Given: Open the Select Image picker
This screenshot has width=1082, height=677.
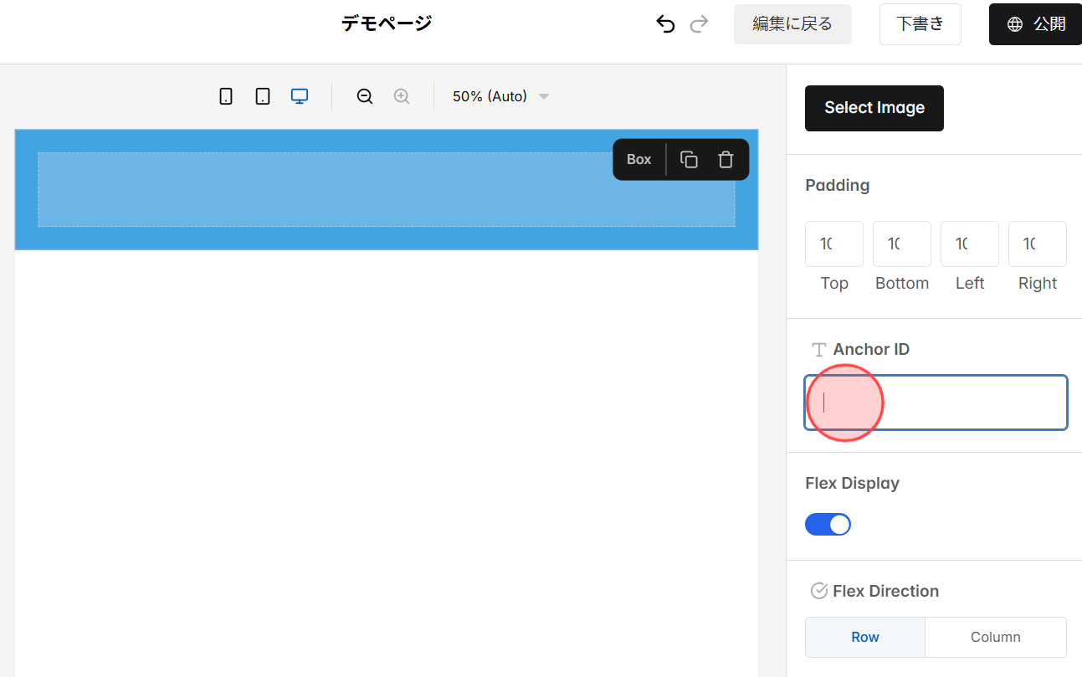Looking at the screenshot, I should (874, 108).
